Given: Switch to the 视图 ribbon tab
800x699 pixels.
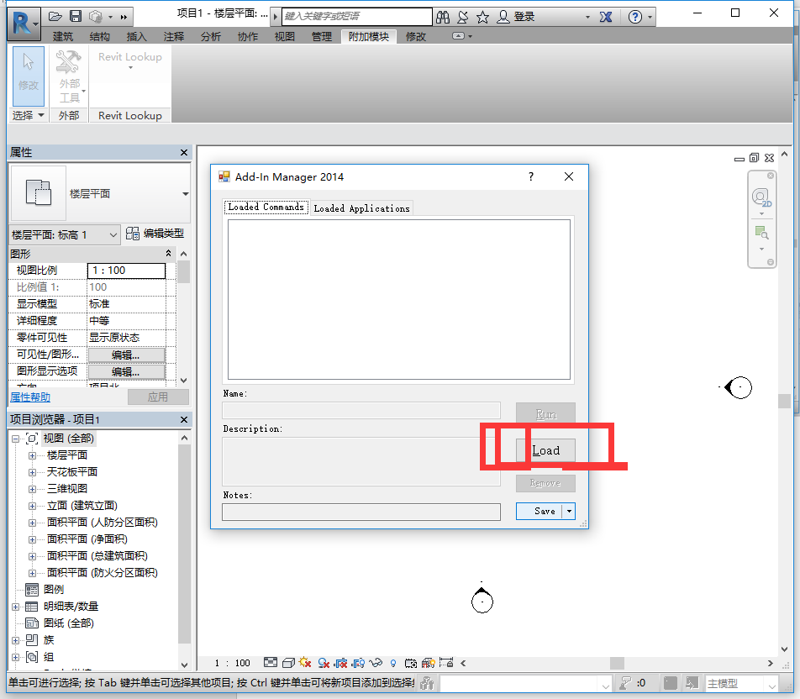Looking at the screenshot, I should point(285,36).
